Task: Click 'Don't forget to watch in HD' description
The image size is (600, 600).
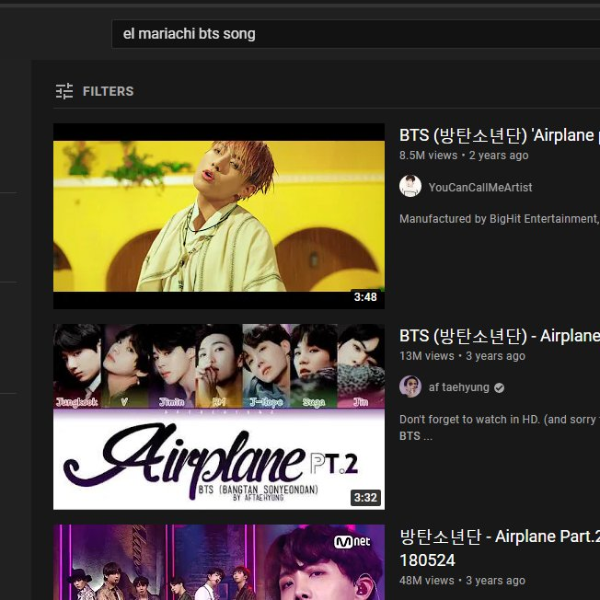Action: (500, 427)
